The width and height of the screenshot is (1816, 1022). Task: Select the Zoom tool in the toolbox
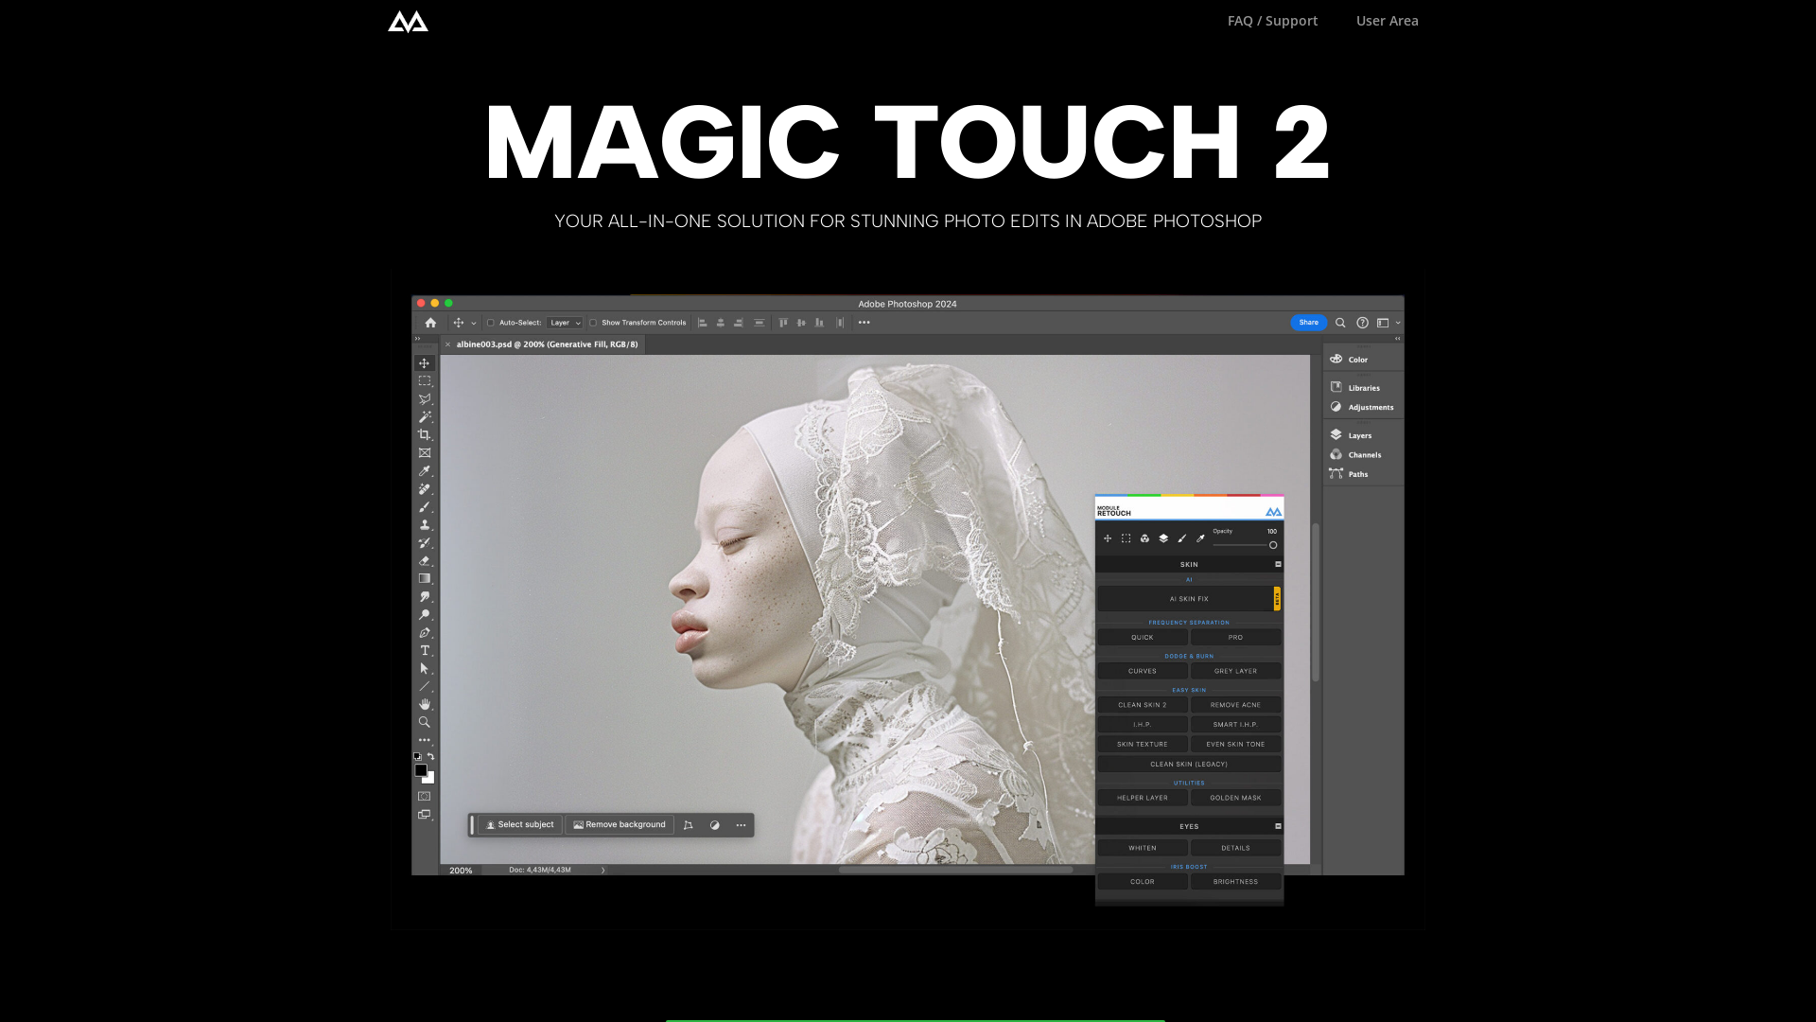(425, 722)
